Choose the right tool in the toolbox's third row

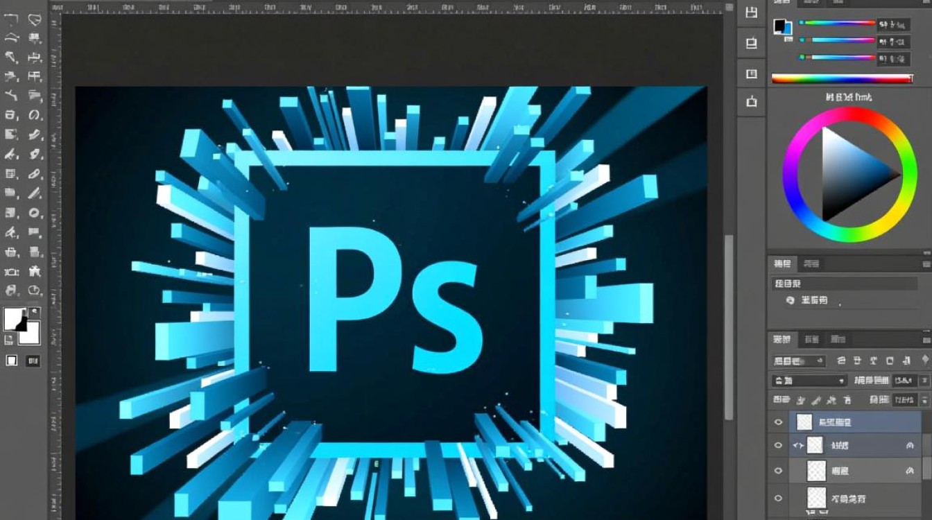pos(35,58)
